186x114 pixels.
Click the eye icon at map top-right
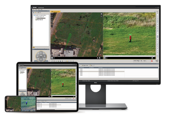[x=101, y=14]
